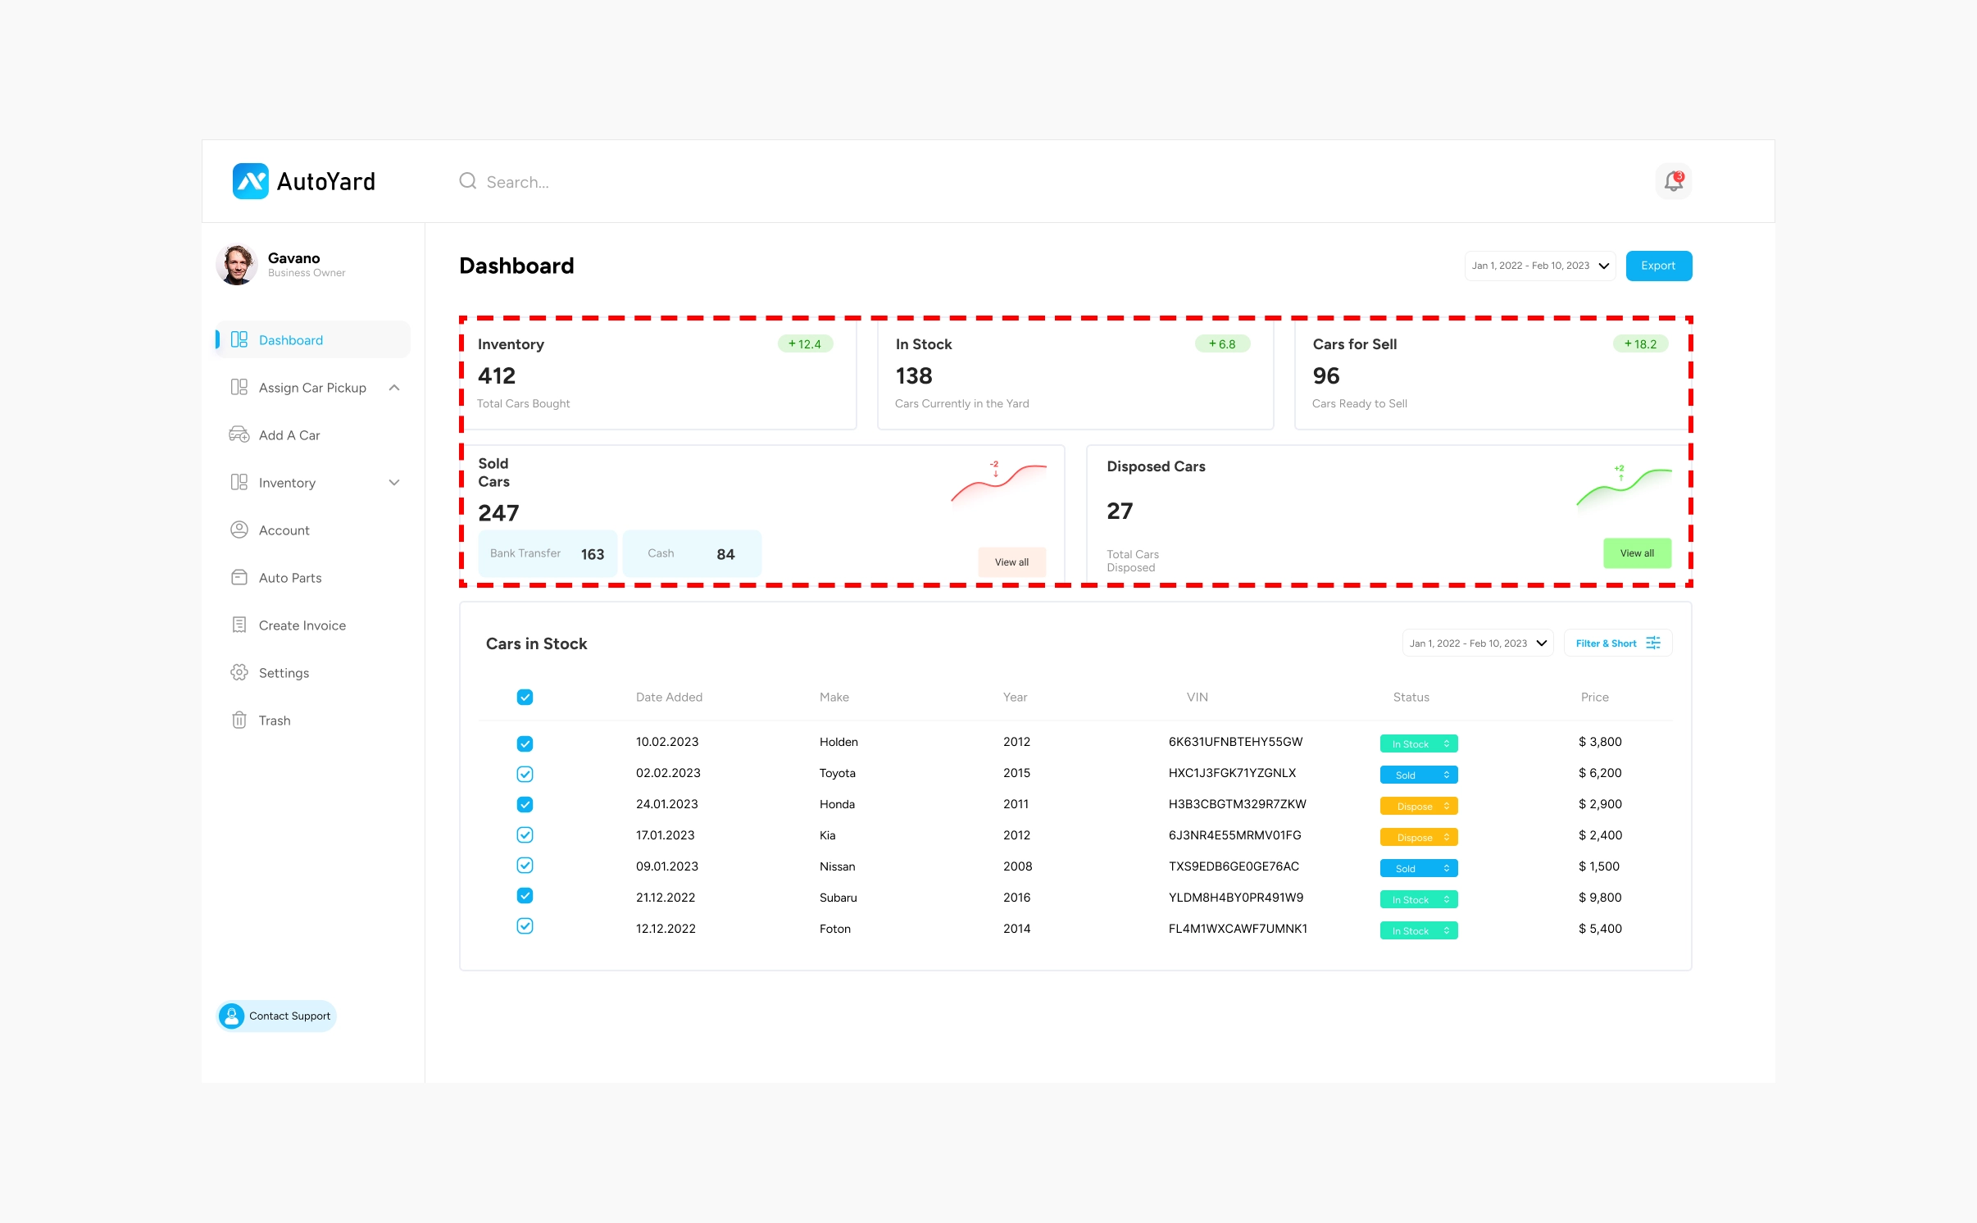Click the AutoYard logo icon
Viewport: 1977px width, 1223px height.
click(x=250, y=181)
